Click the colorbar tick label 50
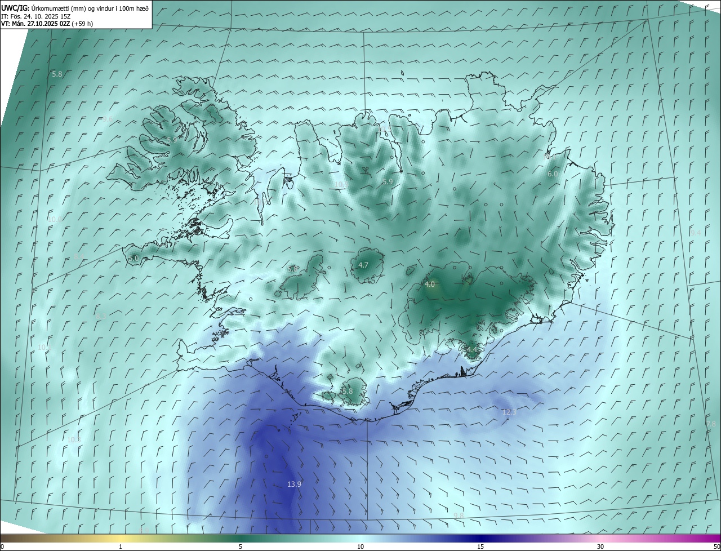The image size is (721, 551). 716,546
